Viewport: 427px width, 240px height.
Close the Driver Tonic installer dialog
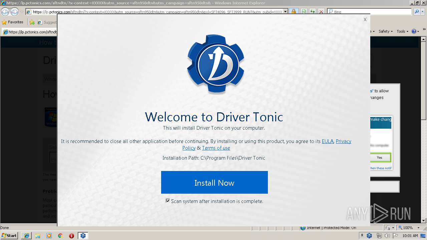tap(365, 19)
